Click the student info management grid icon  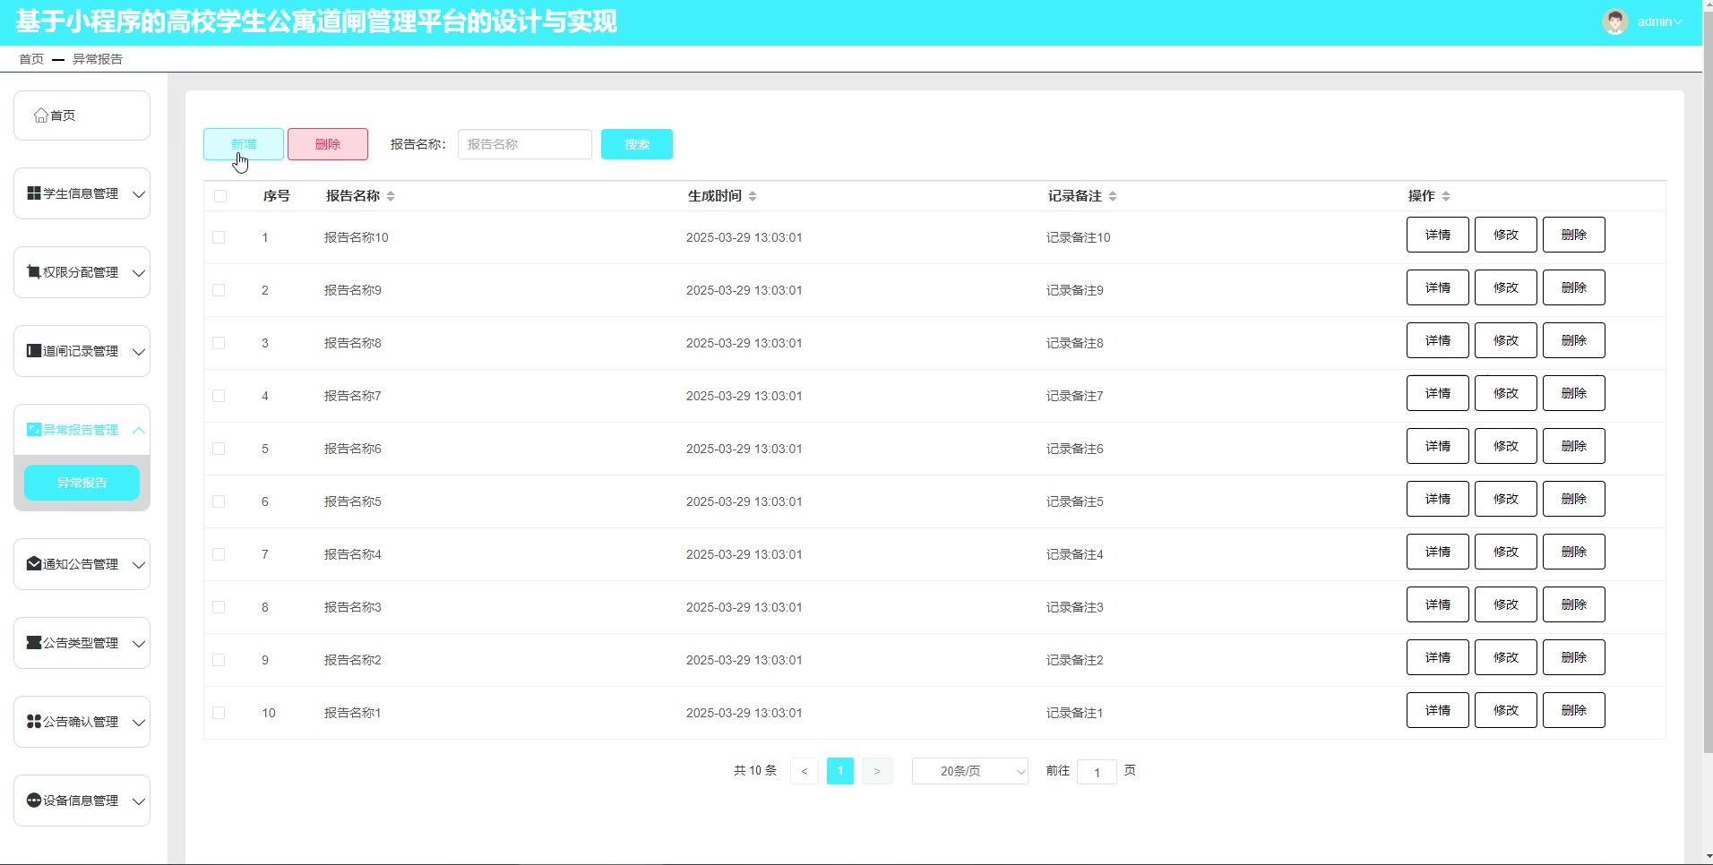click(34, 193)
